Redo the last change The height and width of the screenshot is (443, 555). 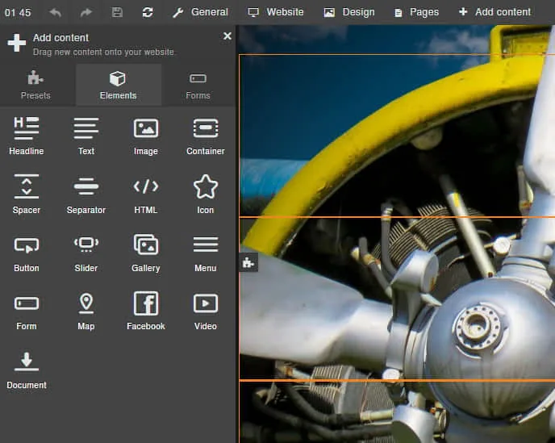pyautogui.click(x=86, y=13)
